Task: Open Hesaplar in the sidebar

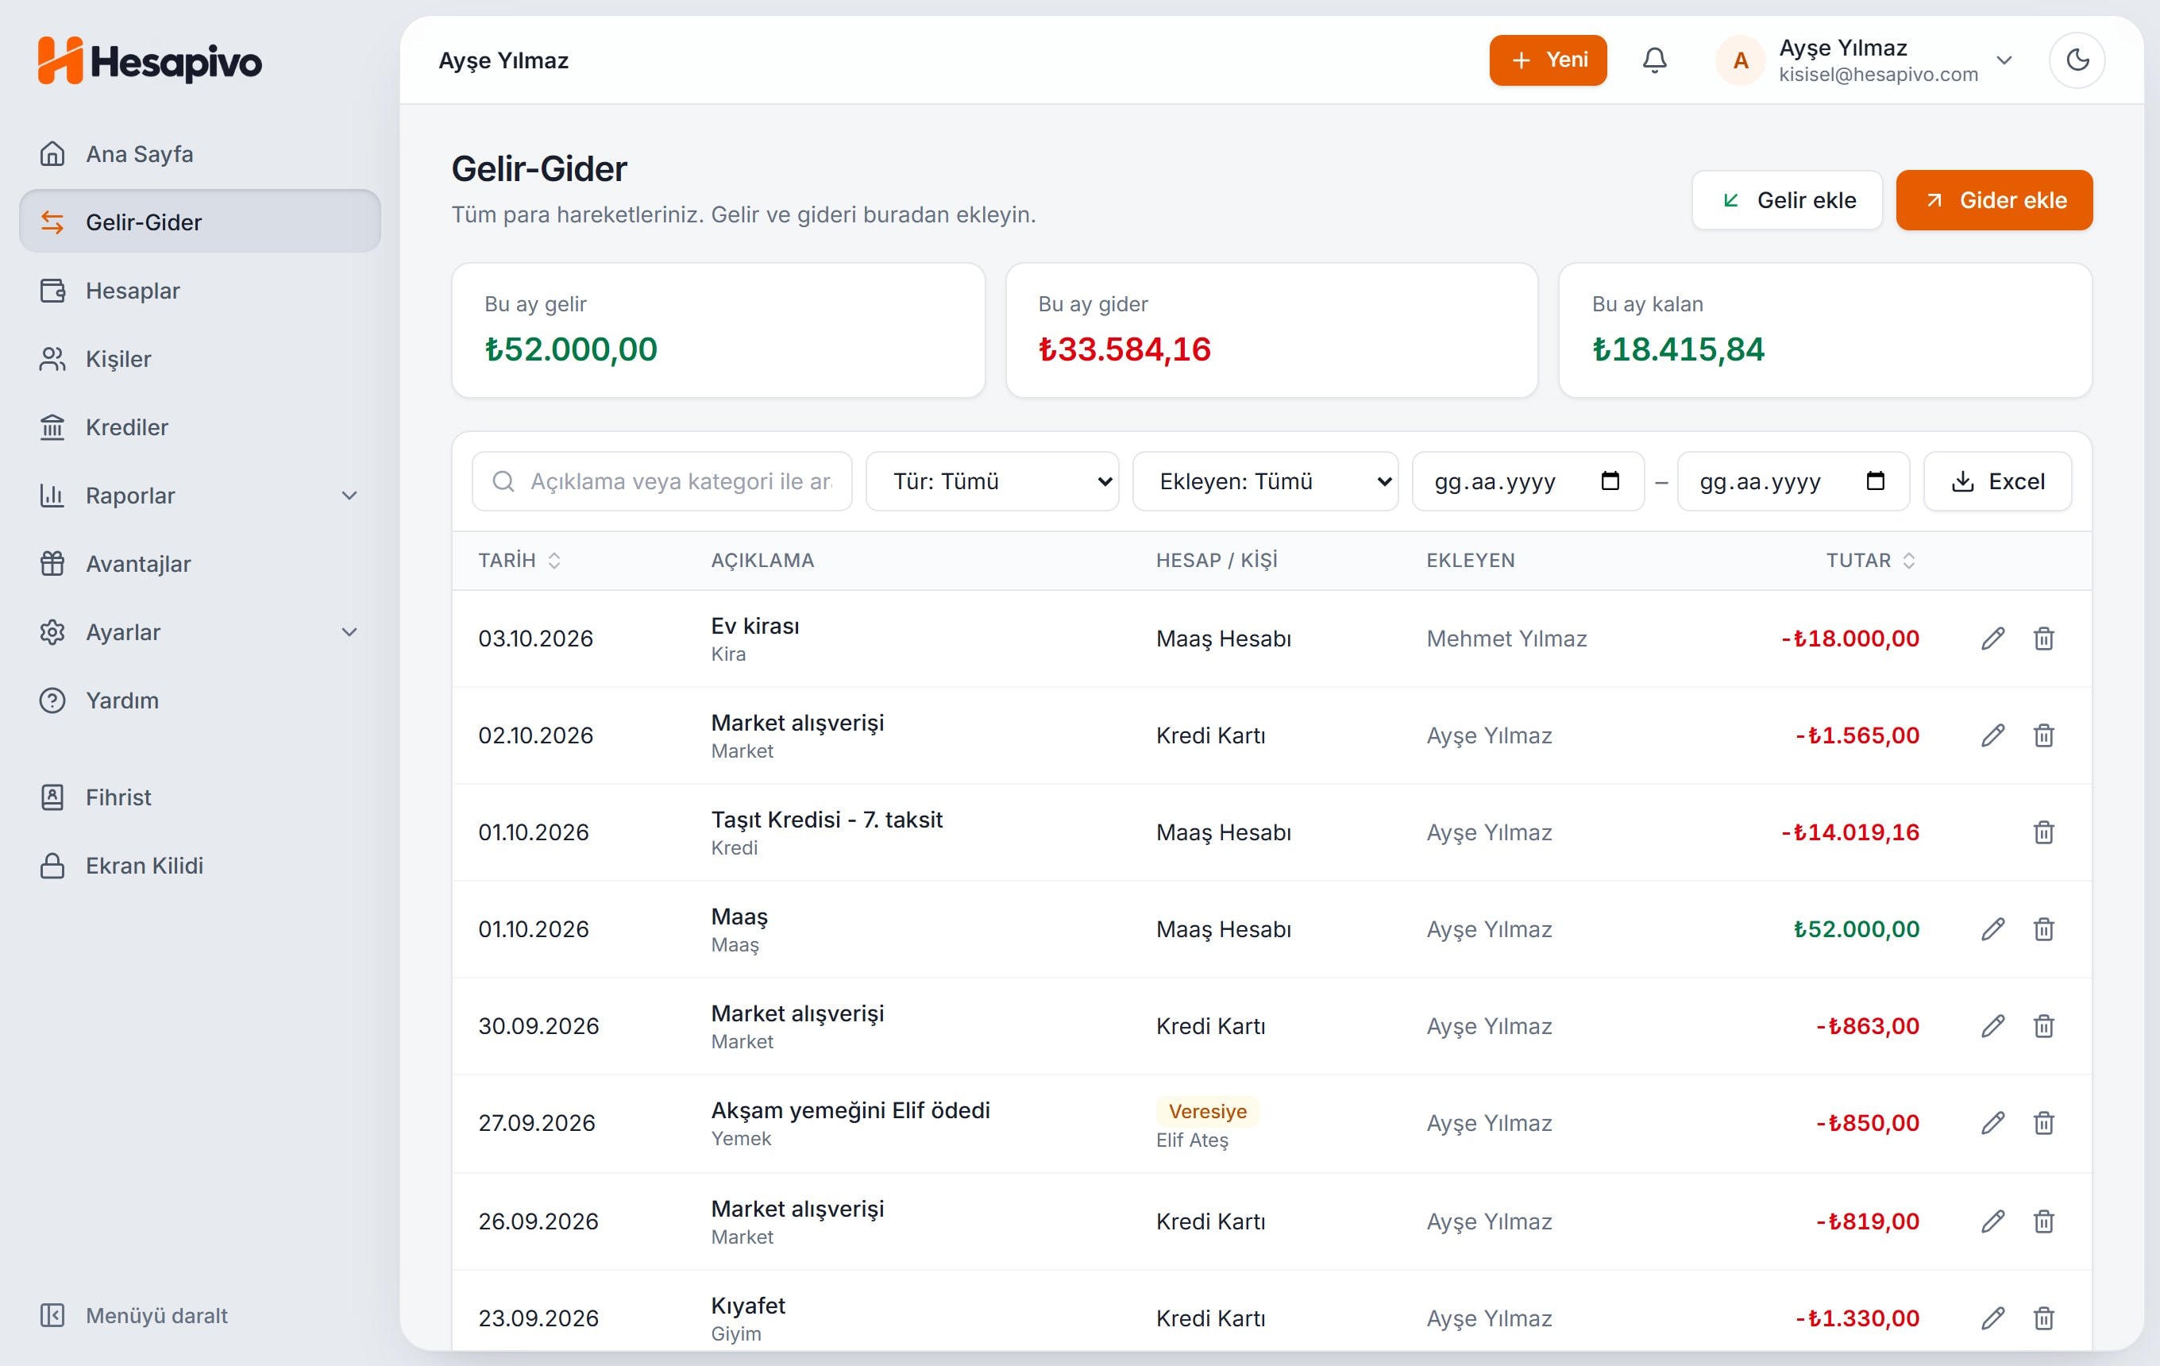Action: (x=200, y=291)
